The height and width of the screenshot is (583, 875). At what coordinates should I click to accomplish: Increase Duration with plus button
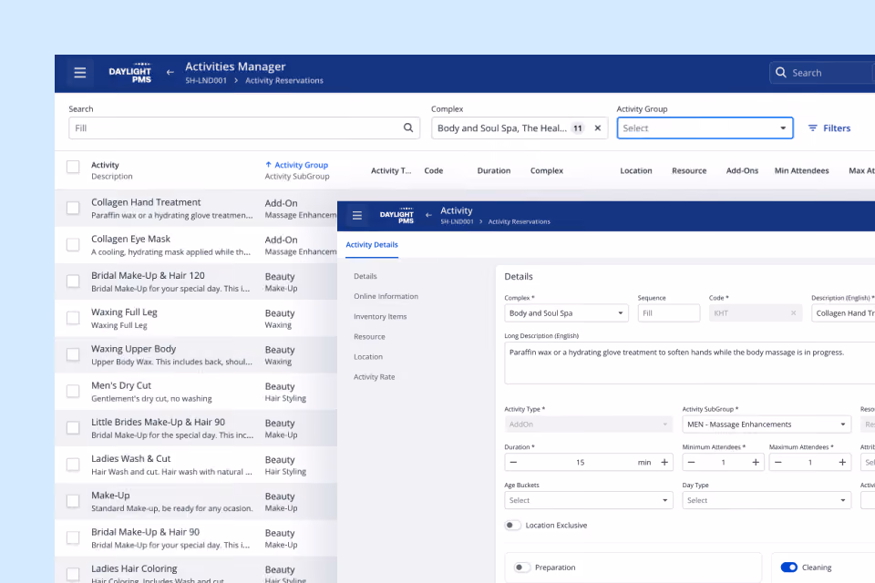[x=664, y=462]
